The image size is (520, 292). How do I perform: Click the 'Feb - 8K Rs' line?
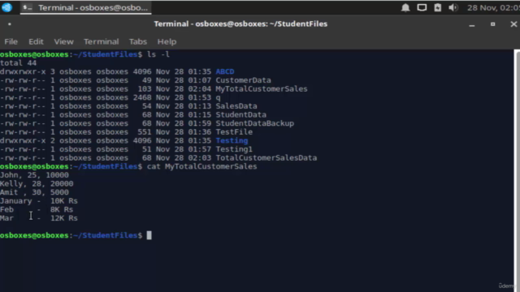(37, 209)
